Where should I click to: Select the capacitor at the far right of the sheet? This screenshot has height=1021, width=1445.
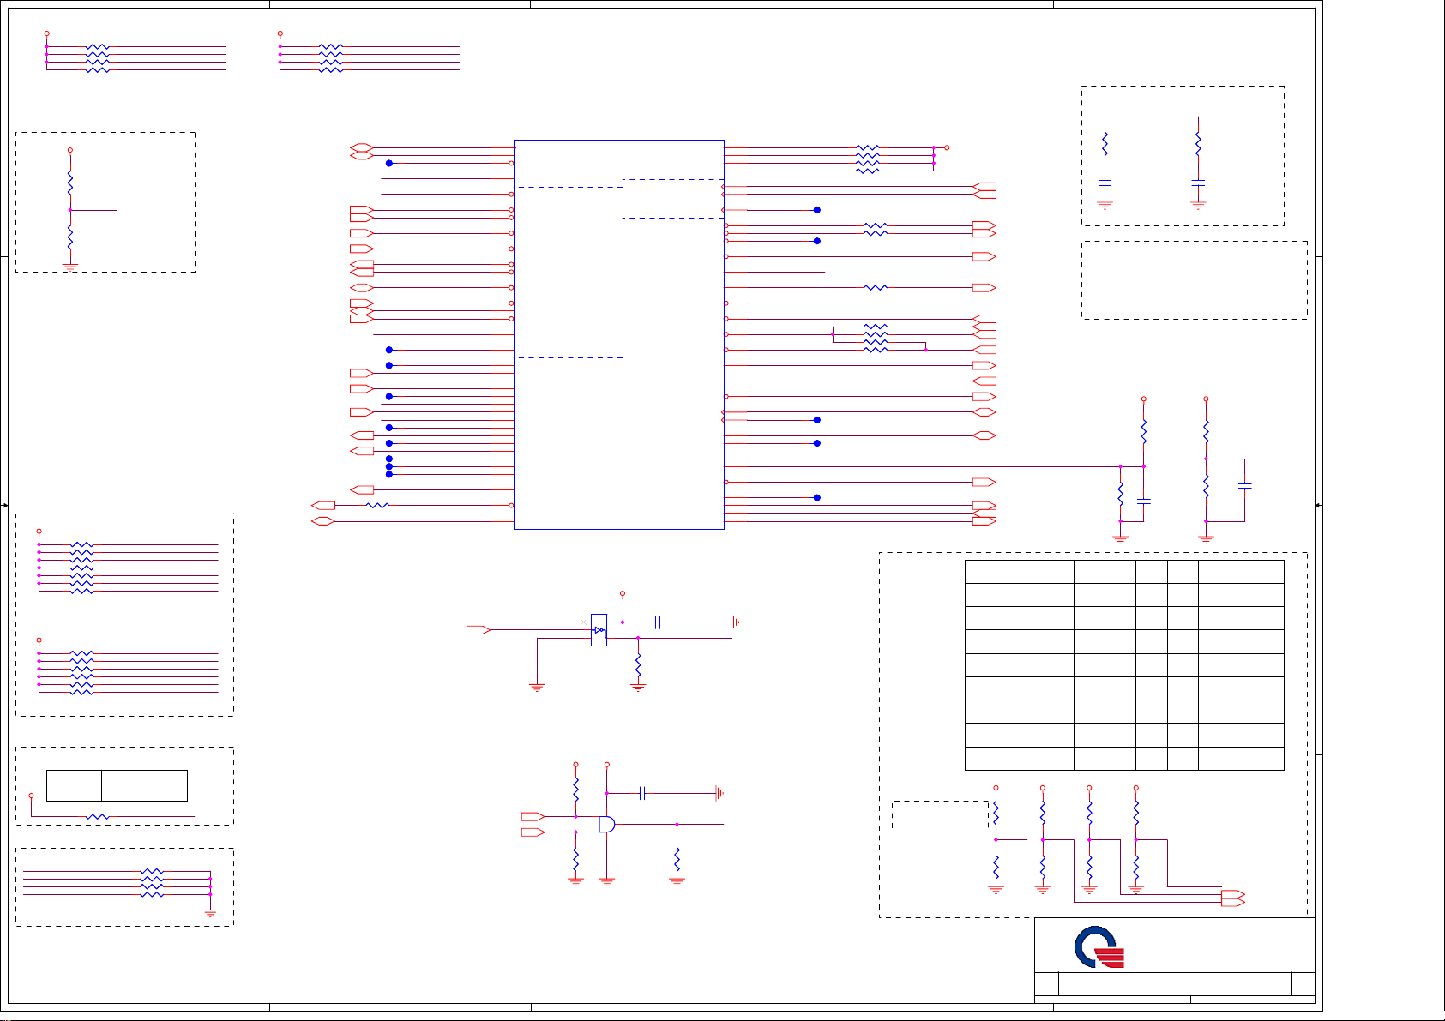pos(1245,486)
